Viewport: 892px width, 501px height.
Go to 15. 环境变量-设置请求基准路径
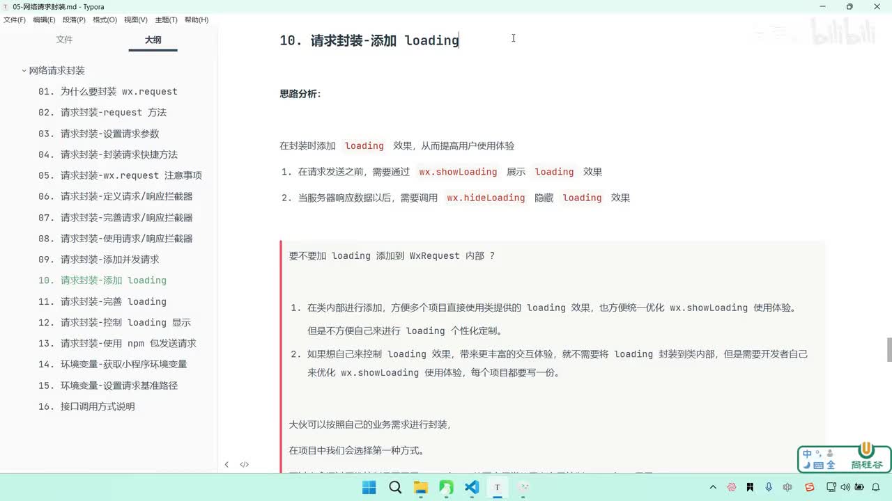(x=108, y=385)
